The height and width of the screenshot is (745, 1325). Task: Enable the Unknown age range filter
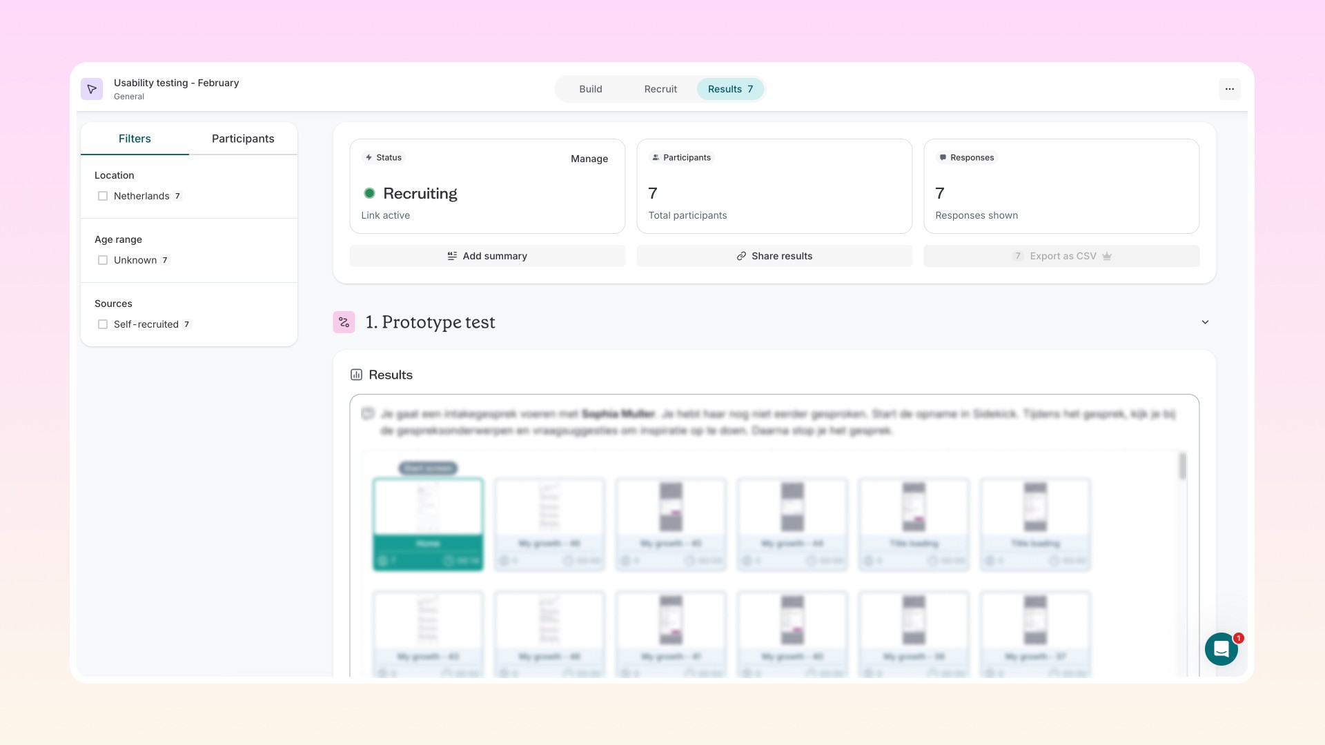tap(103, 260)
